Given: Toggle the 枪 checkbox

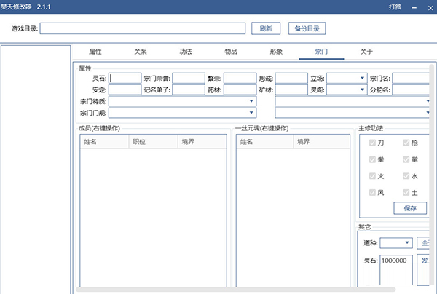Looking at the screenshot, I should [406, 143].
